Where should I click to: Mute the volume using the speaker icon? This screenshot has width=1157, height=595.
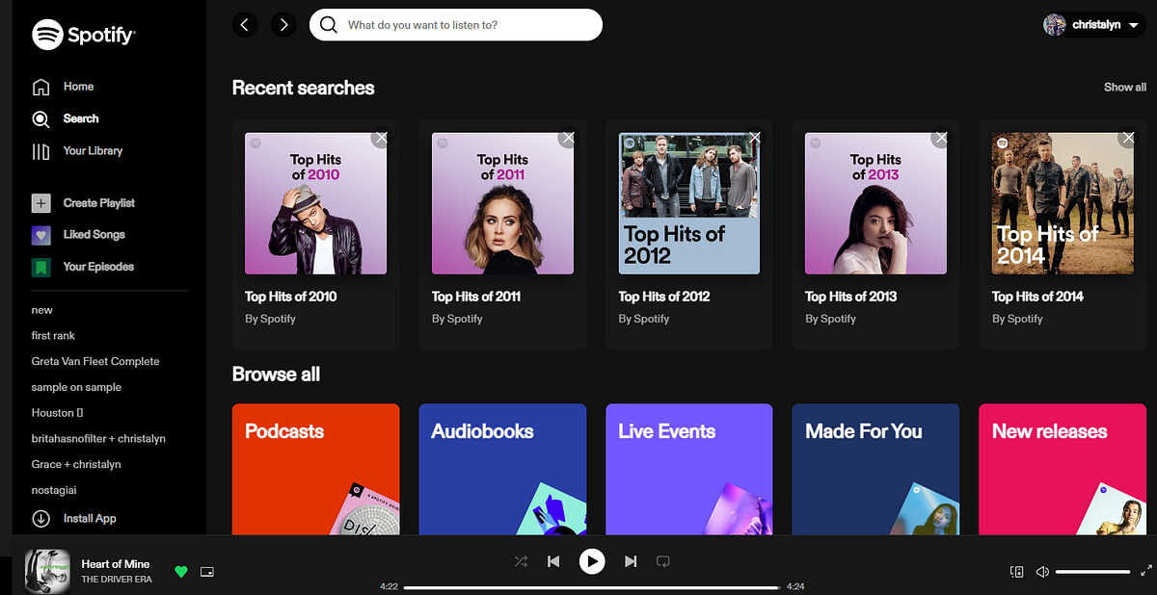point(1042,571)
